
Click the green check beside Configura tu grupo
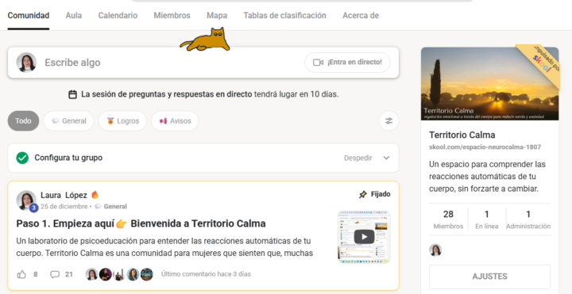pos(22,158)
